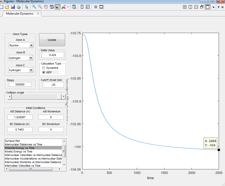Click the Collision Angle slider track

click(34, 97)
